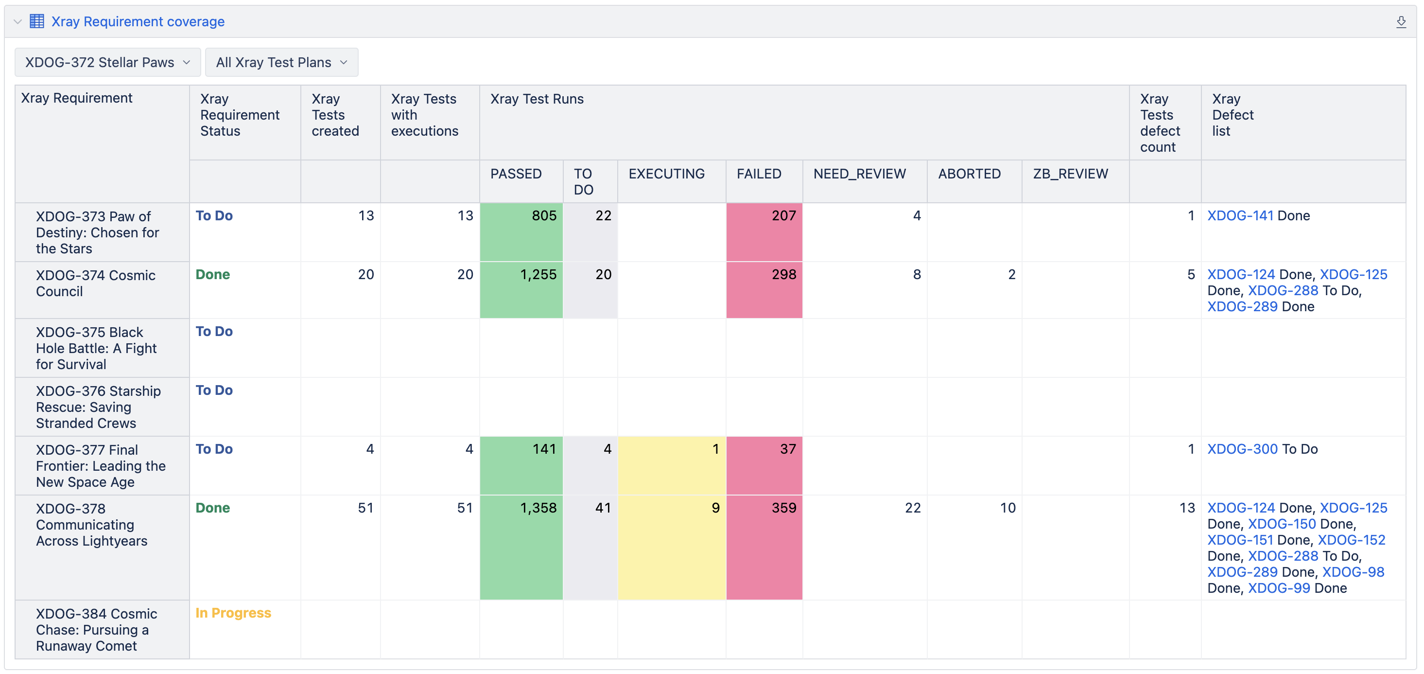The width and height of the screenshot is (1424, 674).
Task: Open defect XDOG-124 in the Cosmic Council row
Action: tap(1241, 274)
